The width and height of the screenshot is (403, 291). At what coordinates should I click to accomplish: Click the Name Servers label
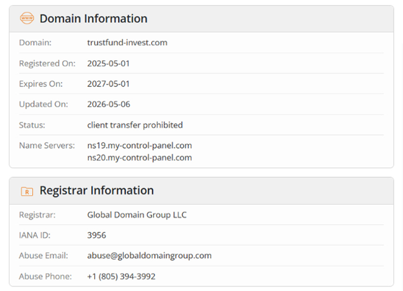(46, 145)
